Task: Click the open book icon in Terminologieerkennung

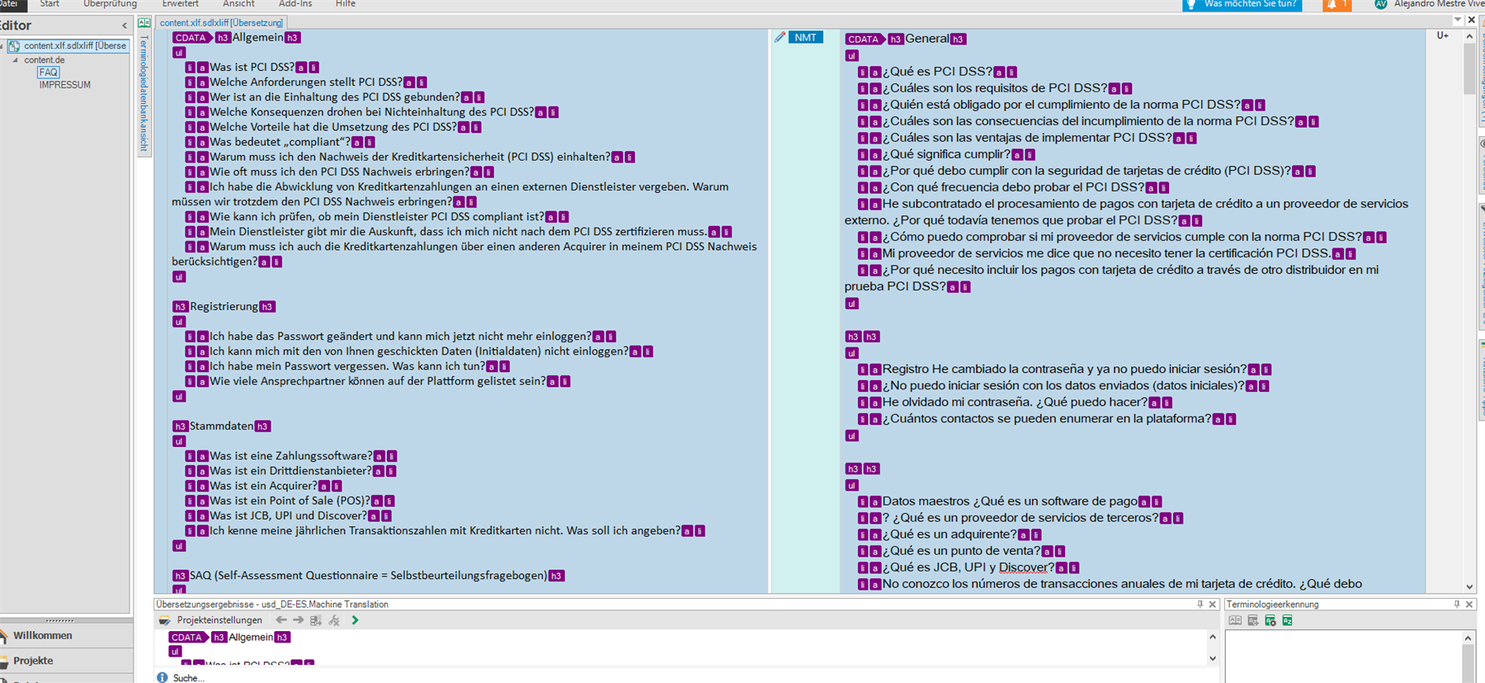Action: click(x=1235, y=620)
